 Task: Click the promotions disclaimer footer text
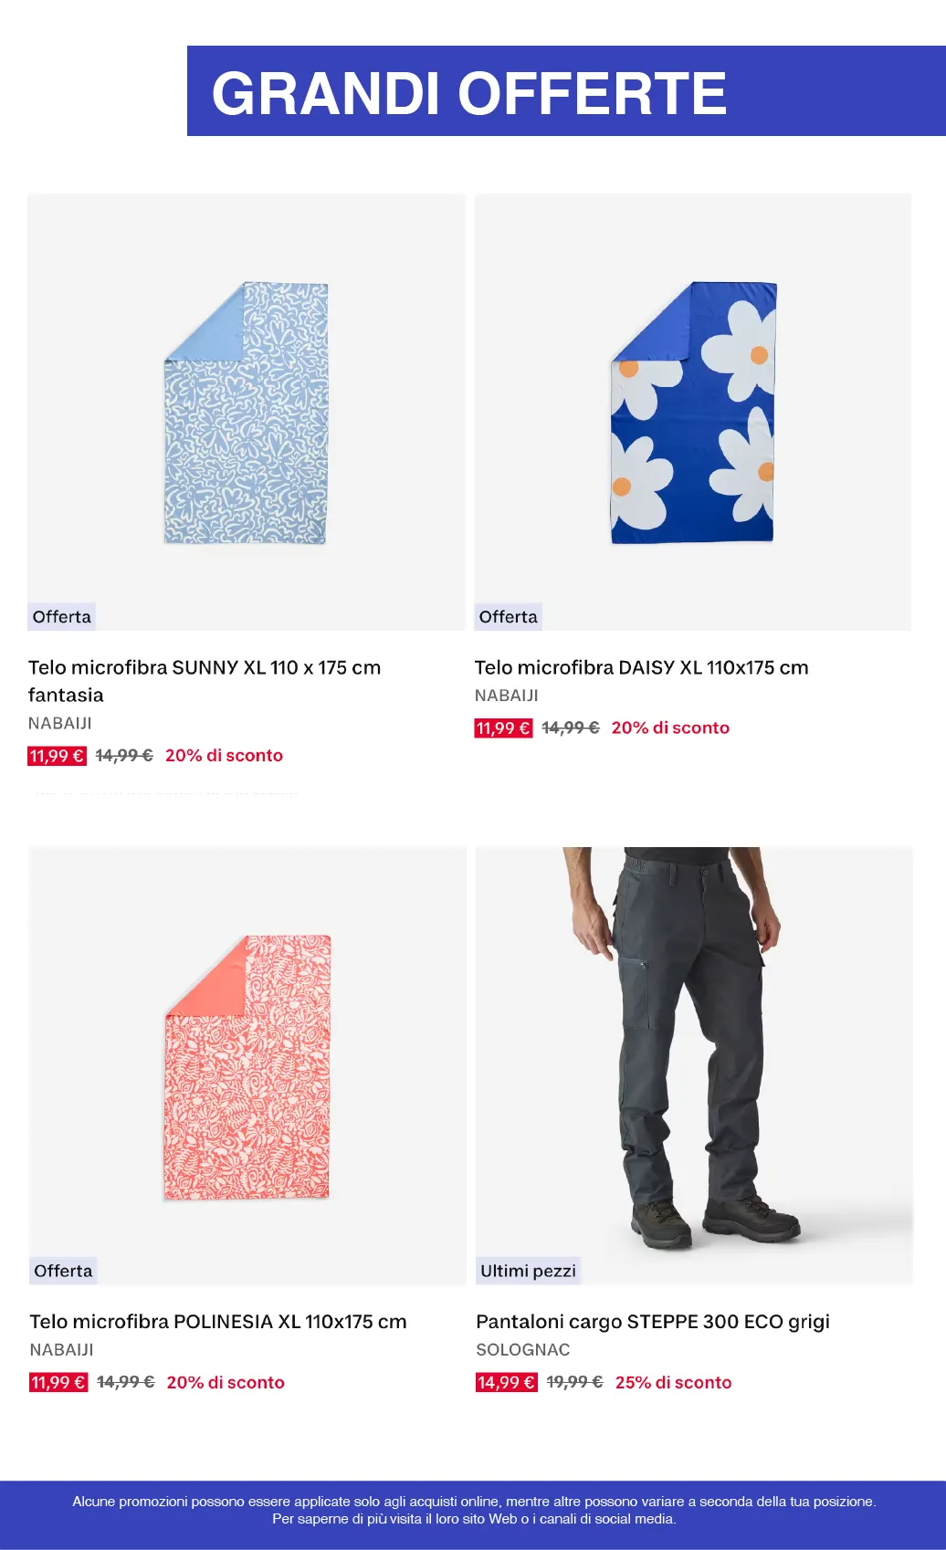tap(473, 1510)
